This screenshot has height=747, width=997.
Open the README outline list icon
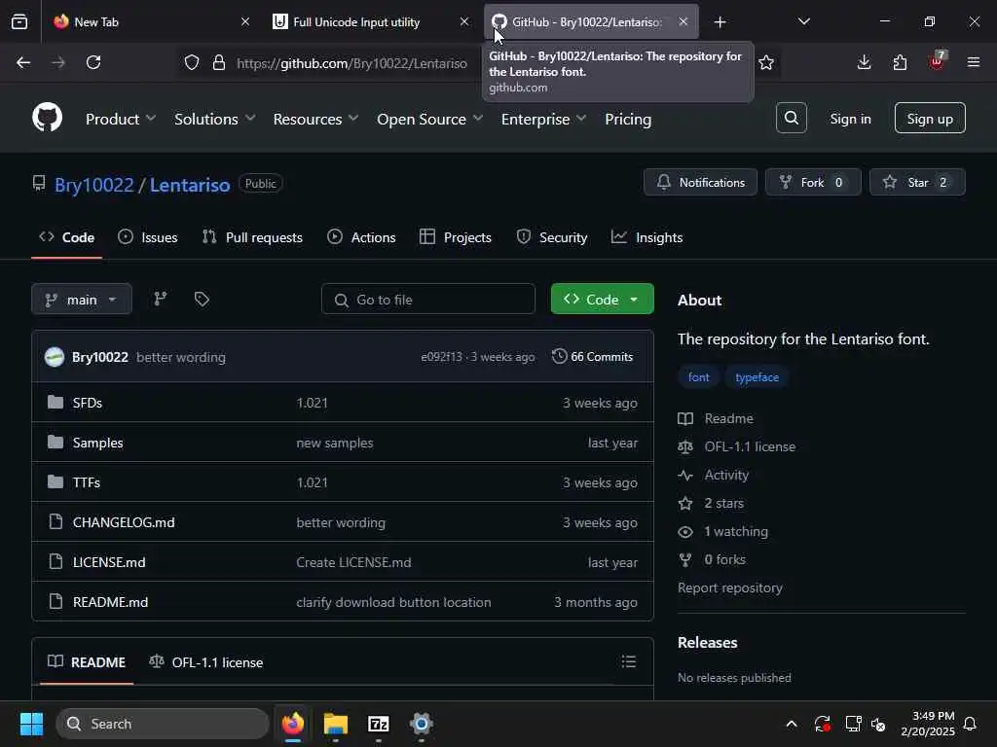[628, 661]
